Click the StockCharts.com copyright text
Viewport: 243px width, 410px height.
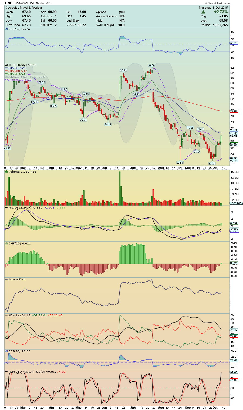(x=217, y=3)
